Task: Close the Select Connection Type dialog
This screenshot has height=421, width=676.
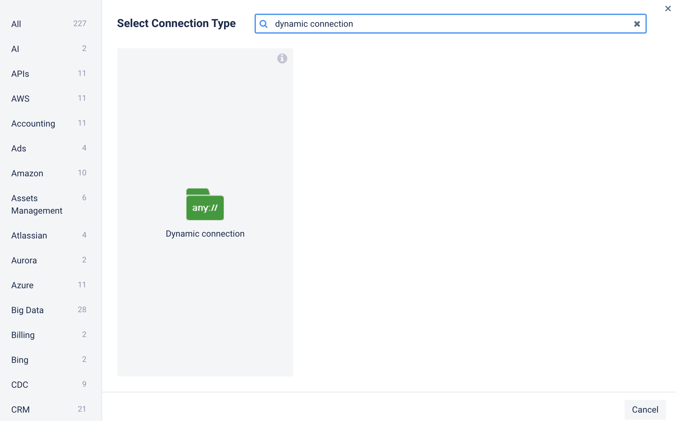Action: 668,8
